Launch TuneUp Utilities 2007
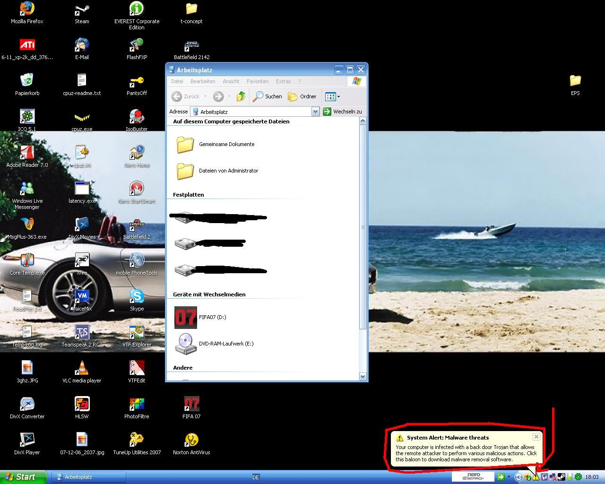This screenshot has height=484, width=605. pos(137,444)
